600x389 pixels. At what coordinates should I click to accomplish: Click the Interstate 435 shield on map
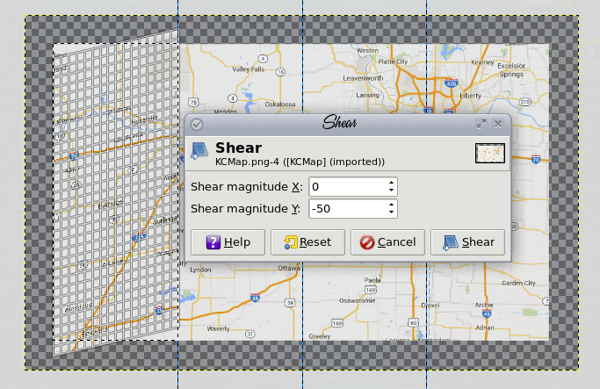452,83
